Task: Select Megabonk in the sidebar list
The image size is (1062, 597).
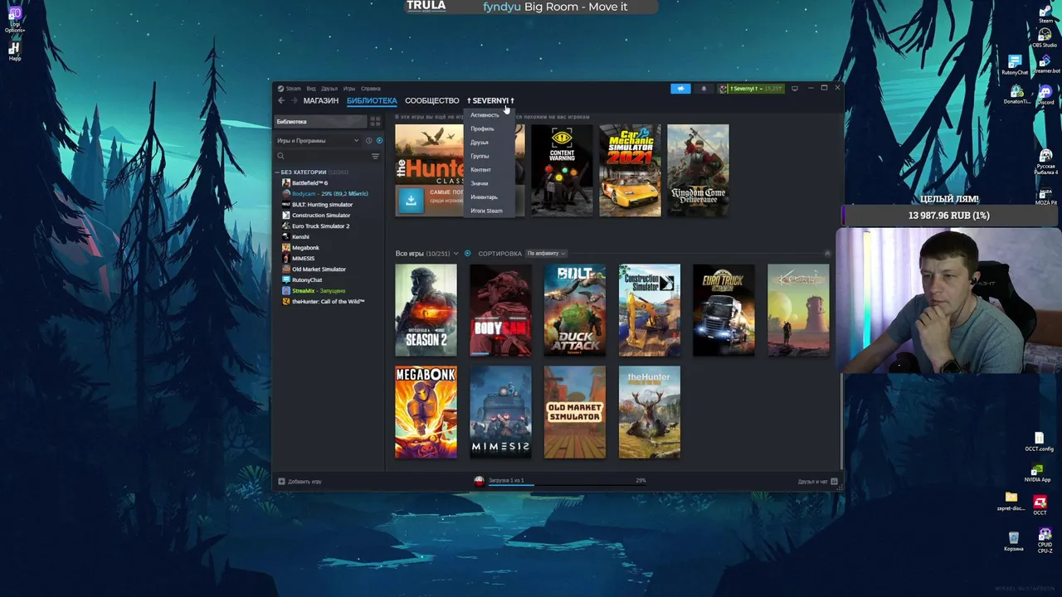Action: click(x=305, y=247)
